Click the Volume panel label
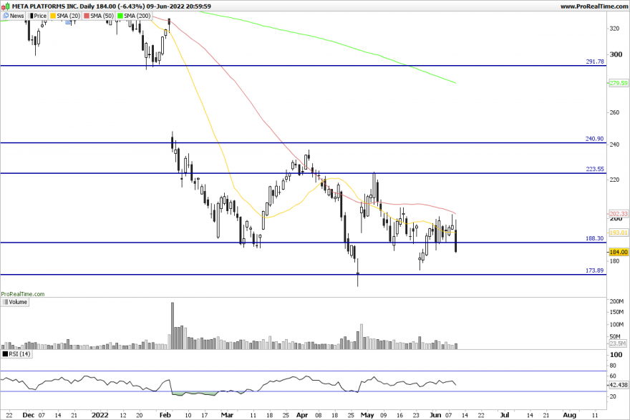630x420 pixels. (15, 302)
